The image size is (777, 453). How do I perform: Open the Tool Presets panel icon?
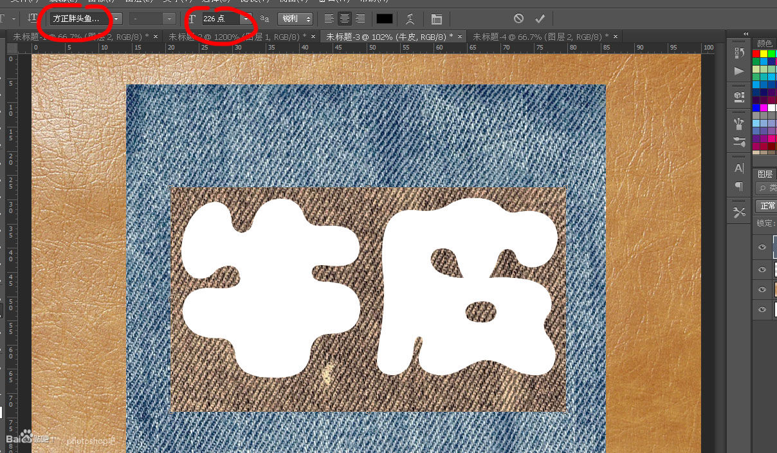click(739, 212)
